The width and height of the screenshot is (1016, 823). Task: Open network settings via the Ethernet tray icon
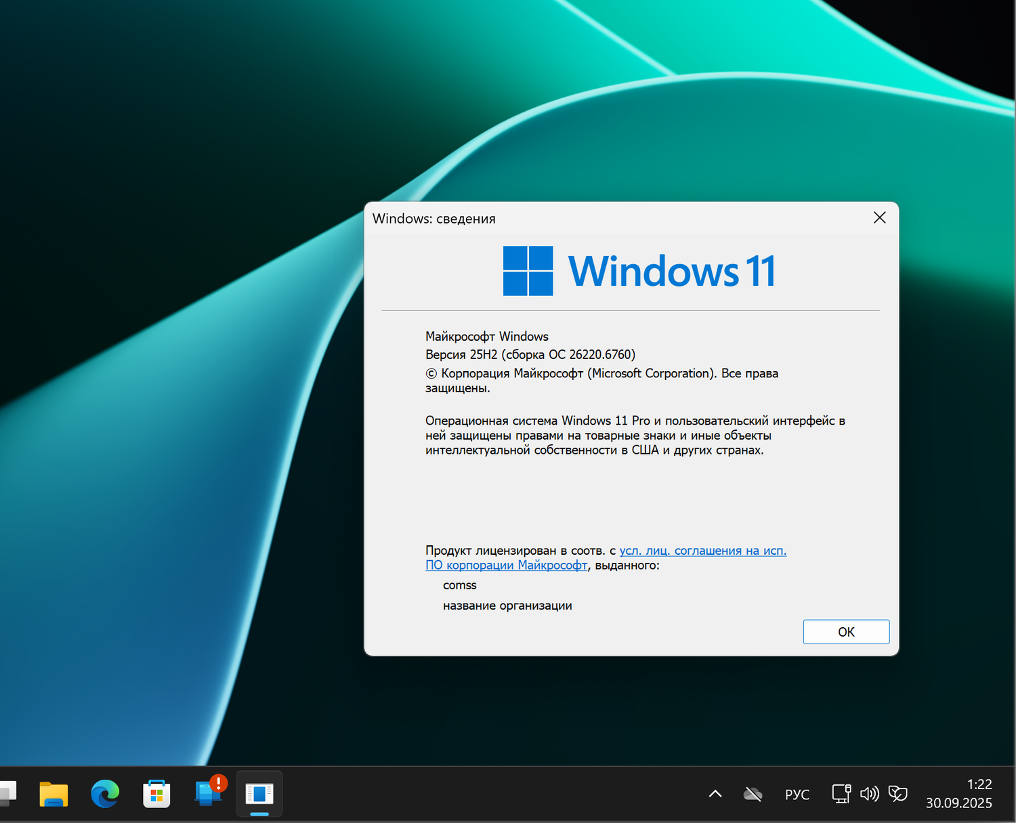[x=841, y=793]
